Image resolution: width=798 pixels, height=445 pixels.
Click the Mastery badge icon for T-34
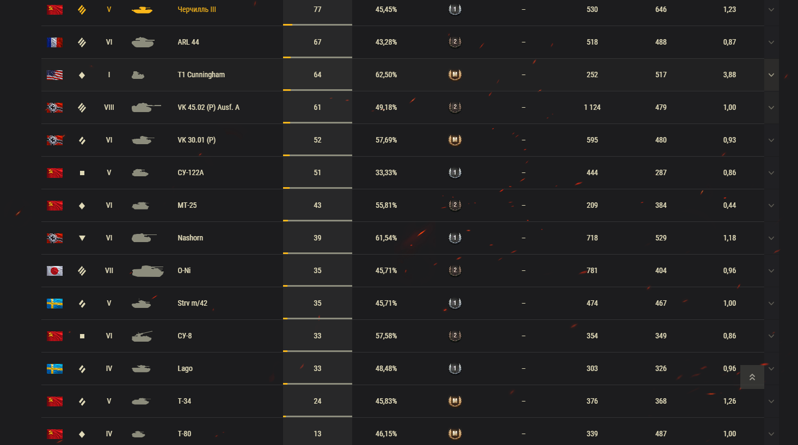click(x=455, y=401)
